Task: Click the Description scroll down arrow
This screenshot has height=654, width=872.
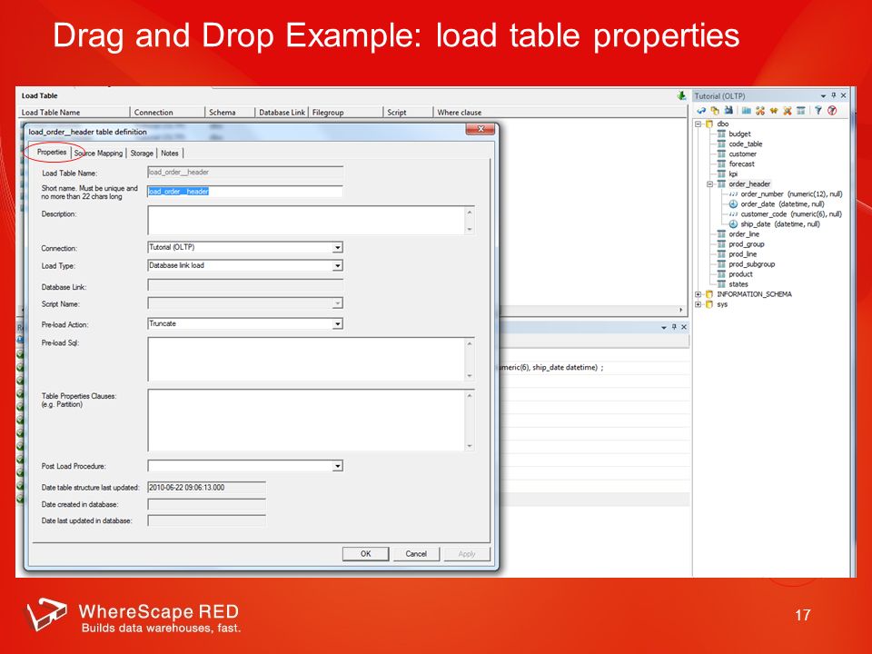Action: point(470,230)
